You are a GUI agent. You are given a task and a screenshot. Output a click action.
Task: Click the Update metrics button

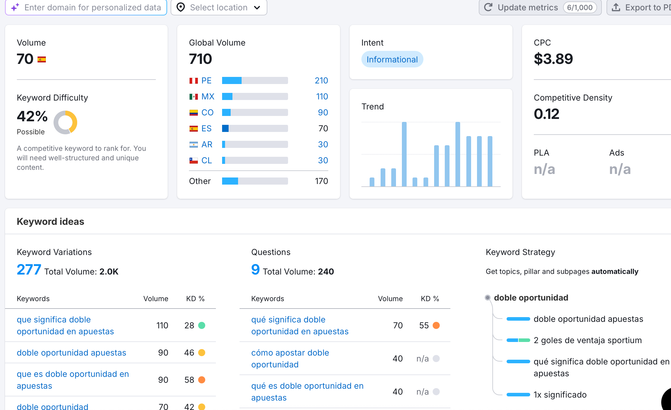tap(528, 7)
